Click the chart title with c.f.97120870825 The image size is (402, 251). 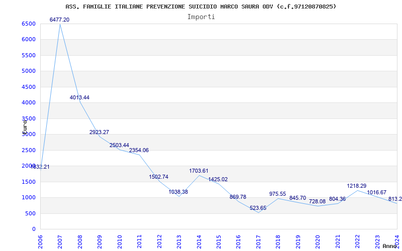pos(200,7)
